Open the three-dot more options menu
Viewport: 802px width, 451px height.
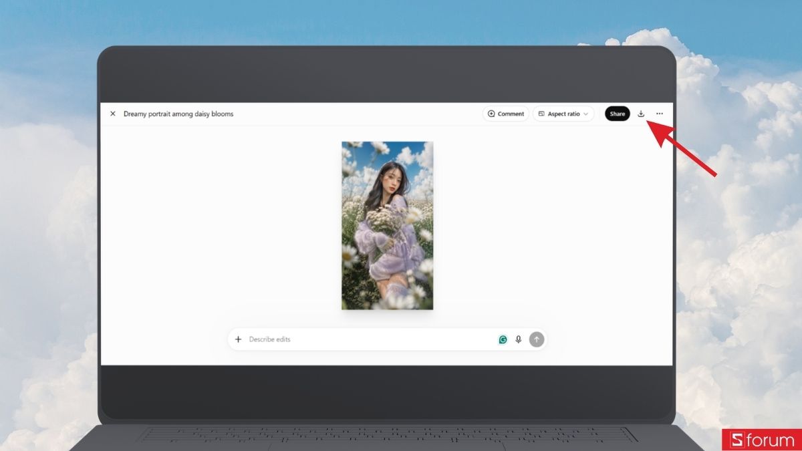660,114
